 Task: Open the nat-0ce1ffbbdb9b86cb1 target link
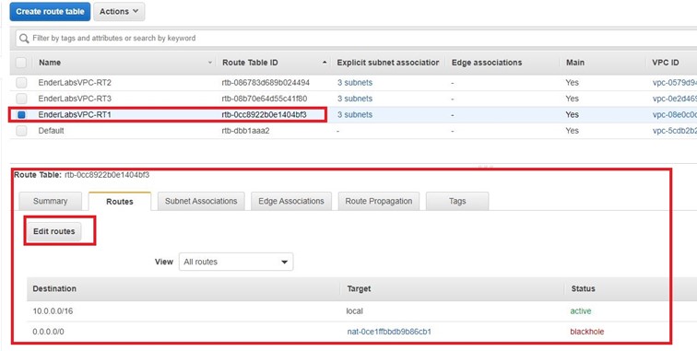click(x=389, y=332)
